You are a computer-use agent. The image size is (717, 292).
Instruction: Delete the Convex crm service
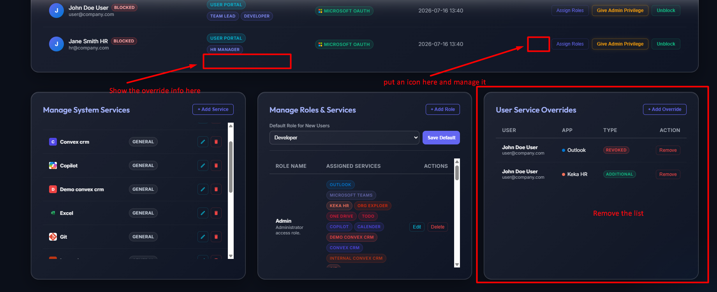(216, 142)
